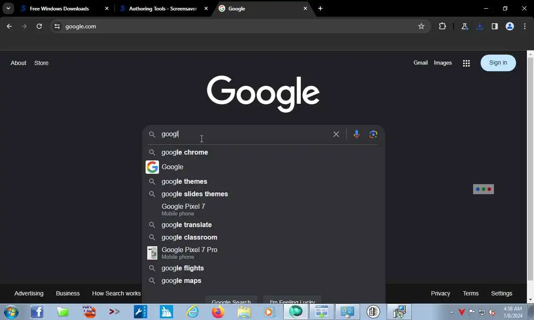This screenshot has height=320, width=534.
Task: Choose the 'google chrome' suggestion
Action: (x=263, y=152)
